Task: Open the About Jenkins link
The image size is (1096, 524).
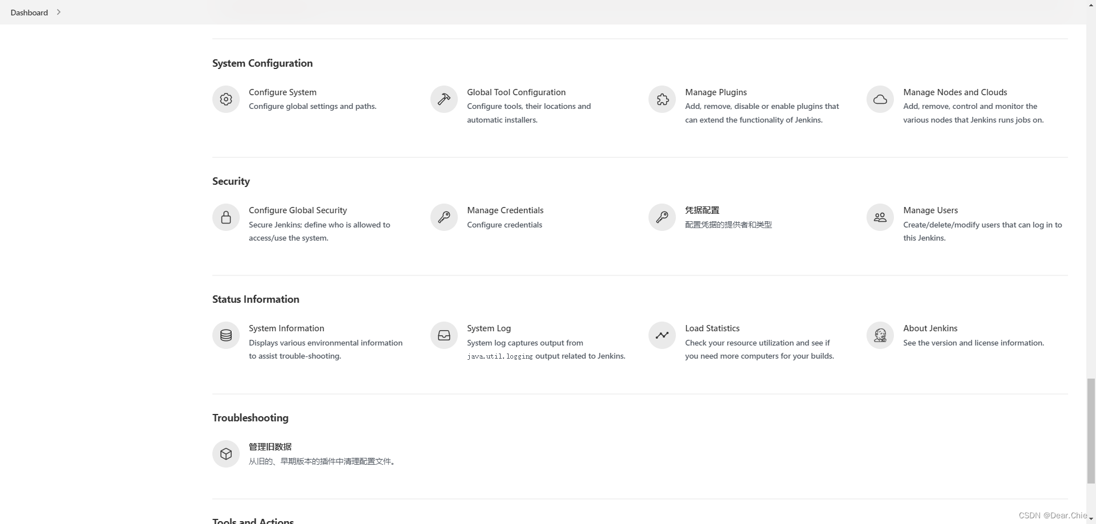Action: tap(930, 328)
